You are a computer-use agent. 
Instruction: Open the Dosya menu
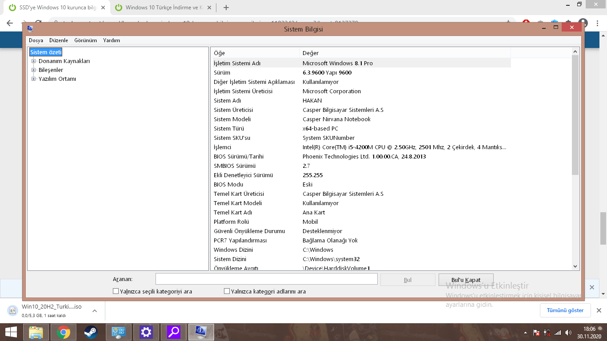(x=36, y=40)
